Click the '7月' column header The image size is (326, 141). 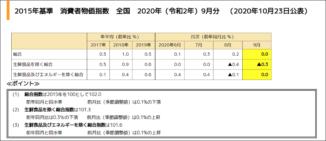click(199, 45)
